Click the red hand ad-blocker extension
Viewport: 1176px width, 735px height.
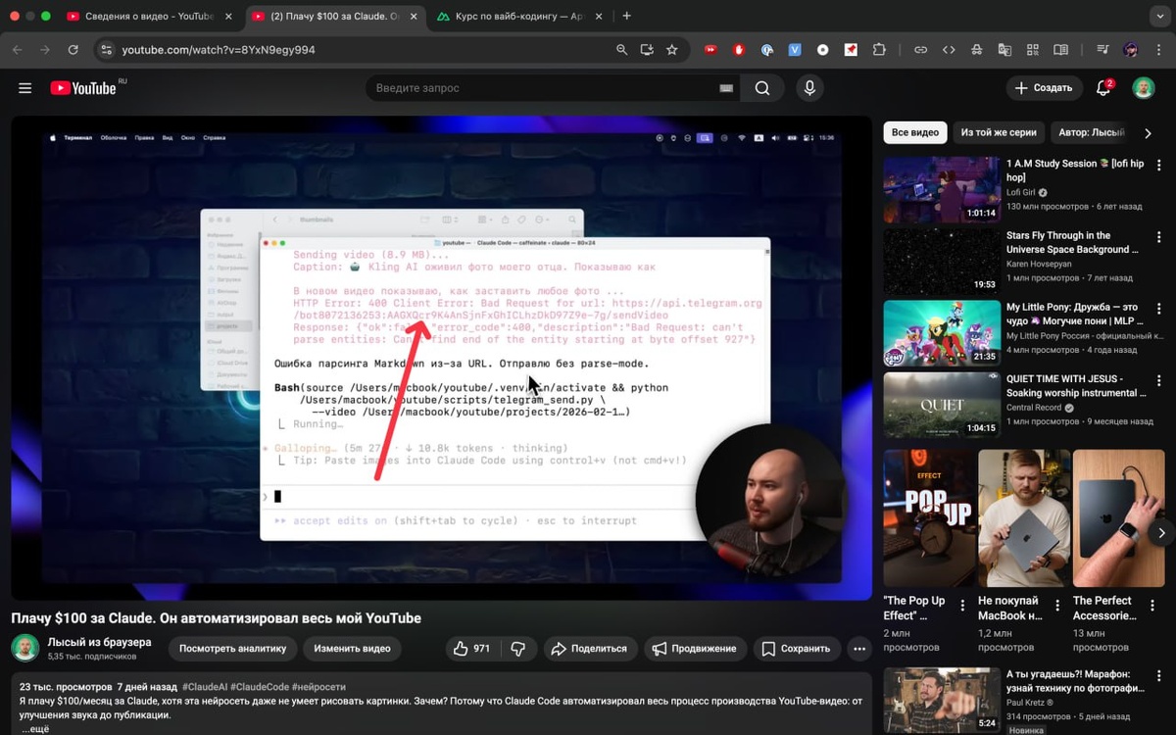(x=740, y=50)
